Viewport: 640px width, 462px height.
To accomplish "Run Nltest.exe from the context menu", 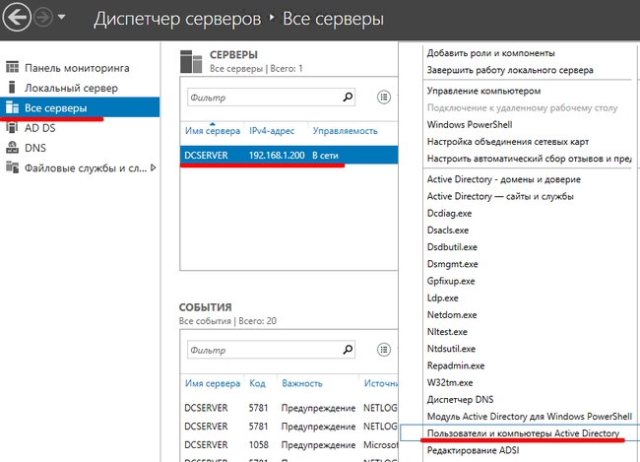I will pos(447,333).
